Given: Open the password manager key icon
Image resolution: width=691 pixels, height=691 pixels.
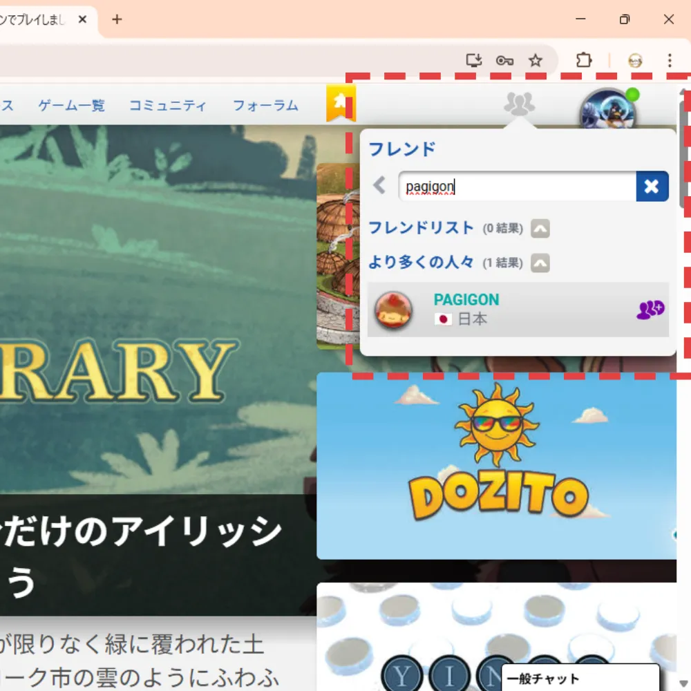Looking at the screenshot, I should tap(504, 61).
